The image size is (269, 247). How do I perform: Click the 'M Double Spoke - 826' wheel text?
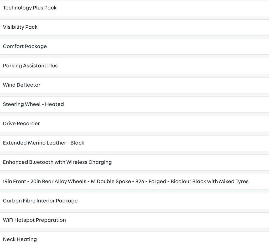(117, 181)
